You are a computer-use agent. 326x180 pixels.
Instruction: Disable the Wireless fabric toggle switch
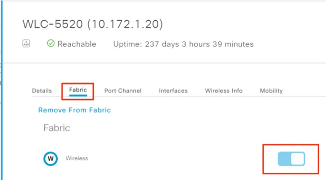pyautogui.click(x=291, y=159)
